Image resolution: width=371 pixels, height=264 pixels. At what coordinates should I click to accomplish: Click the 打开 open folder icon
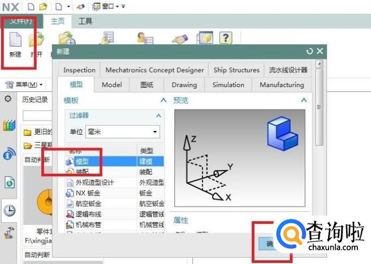click(x=36, y=40)
